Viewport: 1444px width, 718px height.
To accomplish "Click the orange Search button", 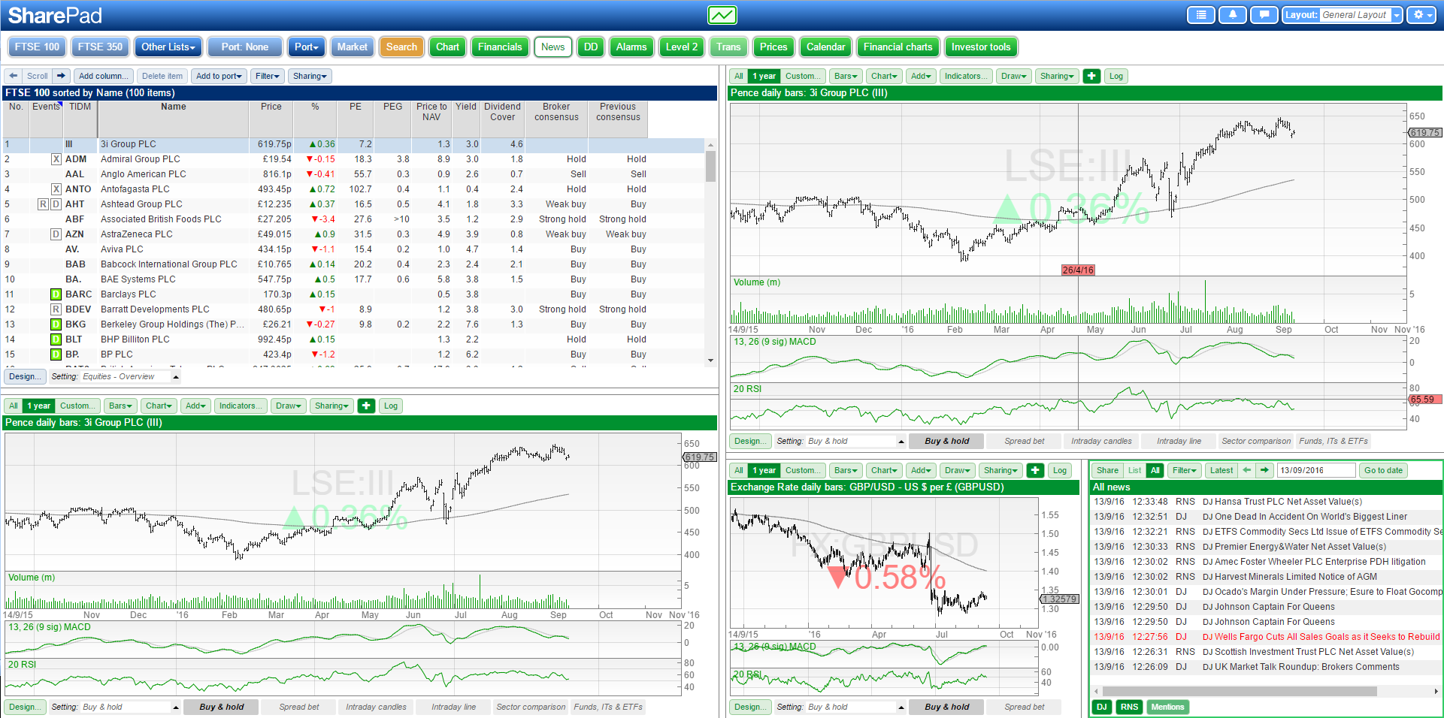I will click(x=401, y=47).
